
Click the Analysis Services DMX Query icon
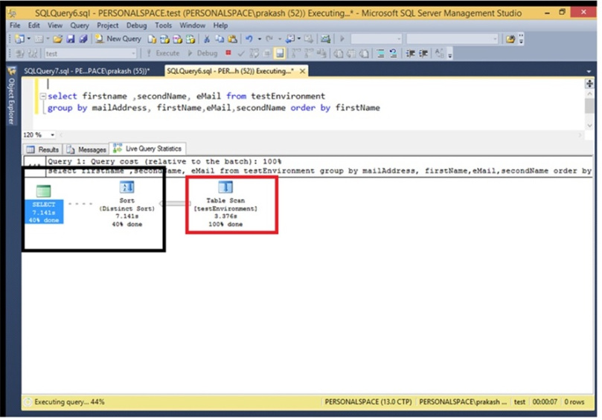[x=177, y=39]
